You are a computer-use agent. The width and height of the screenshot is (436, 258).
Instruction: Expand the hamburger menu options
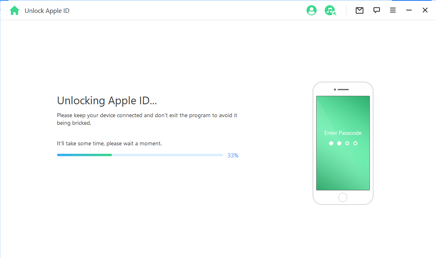click(392, 10)
